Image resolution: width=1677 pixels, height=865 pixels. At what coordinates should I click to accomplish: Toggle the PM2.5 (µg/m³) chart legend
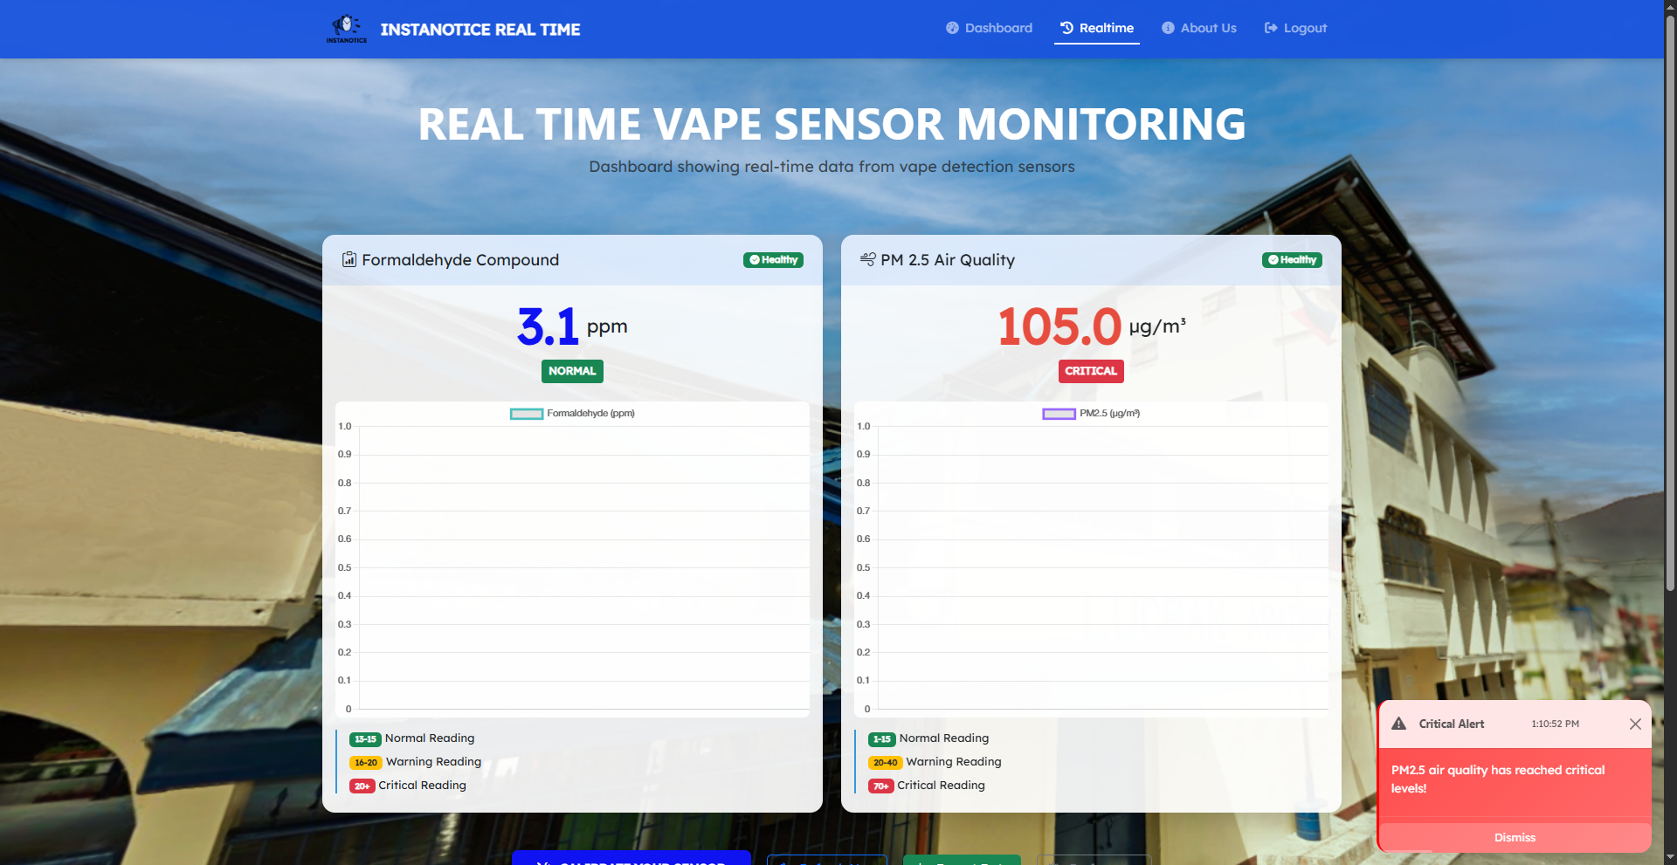[1091, 414]
